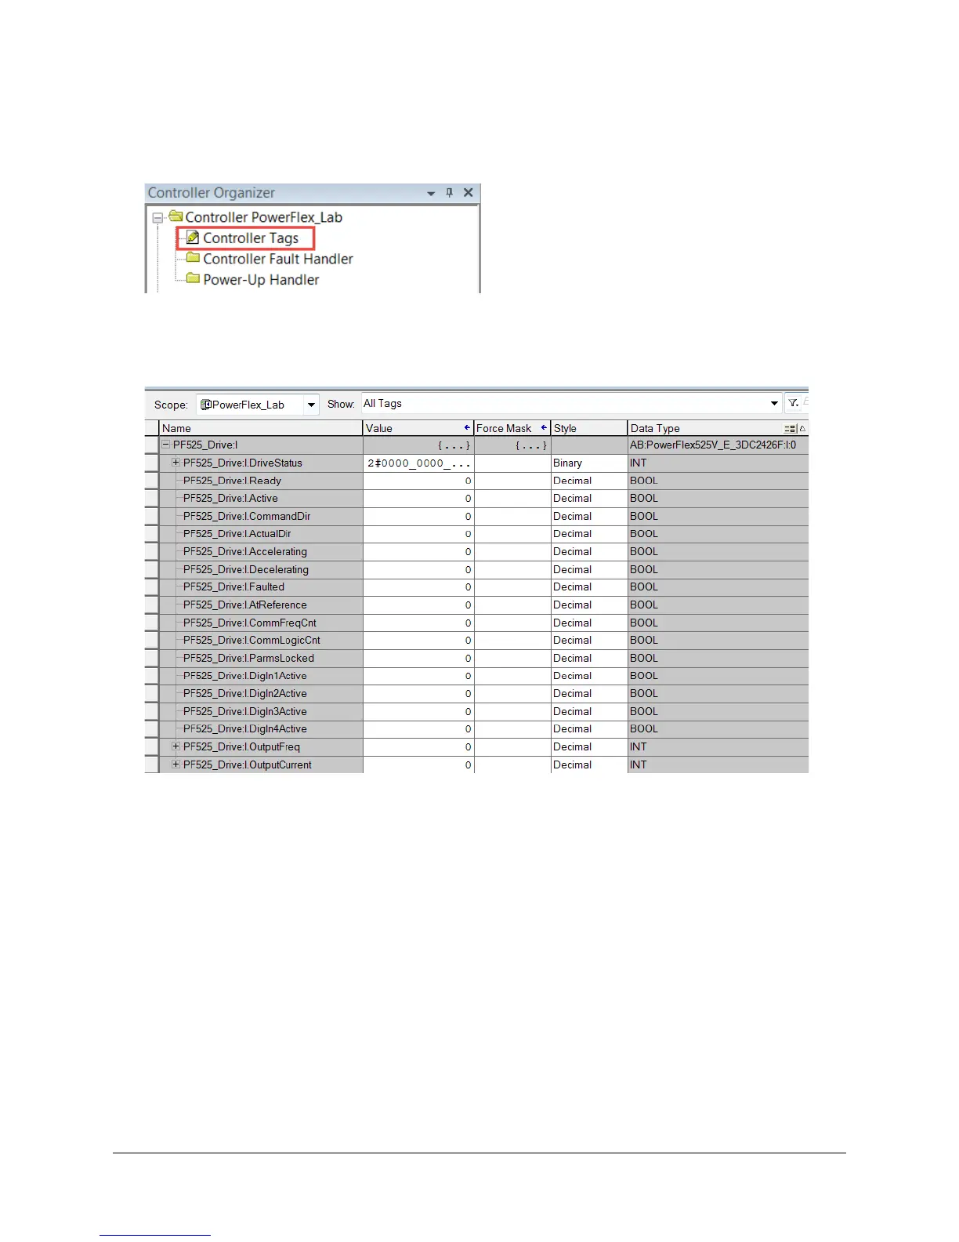This screenshot has width=959, height=1242.
Task: Click the Decimal style cell of OutputCurrent
Action: (589, 764)
